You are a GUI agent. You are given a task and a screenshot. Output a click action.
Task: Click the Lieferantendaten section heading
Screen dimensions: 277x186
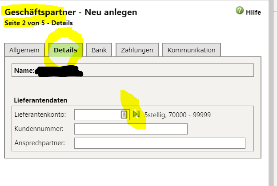tap(40, 100)
